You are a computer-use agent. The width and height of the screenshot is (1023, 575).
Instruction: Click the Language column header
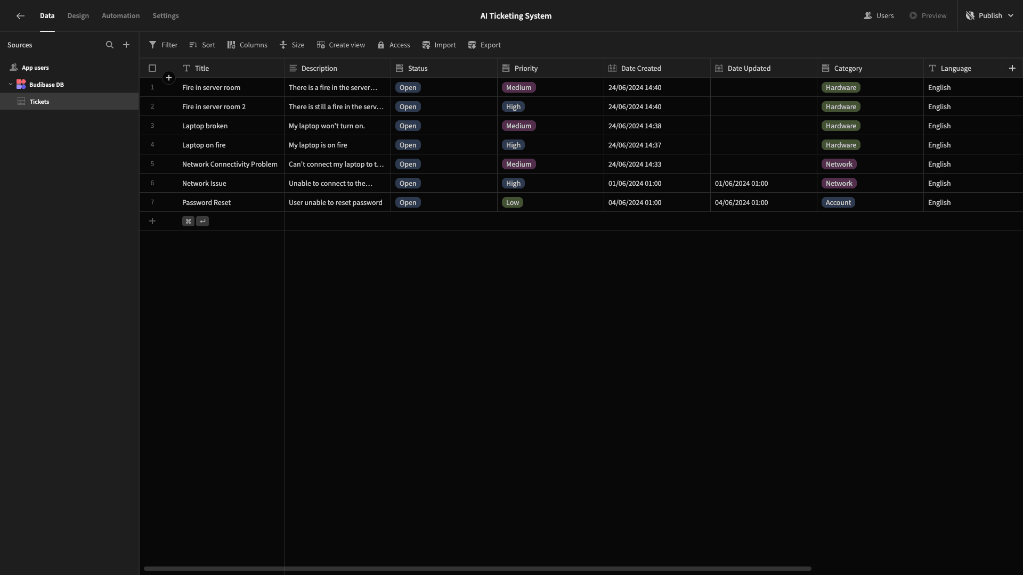pos(963,68)
